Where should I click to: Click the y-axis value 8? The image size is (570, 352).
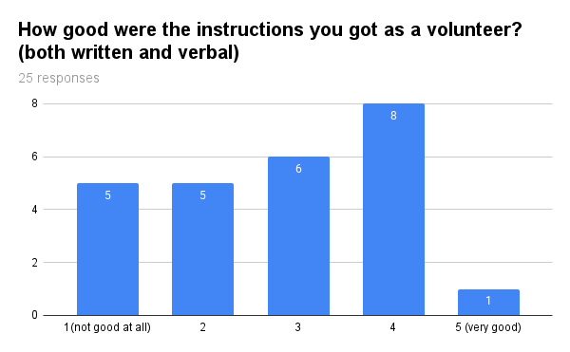coord(34,103)
